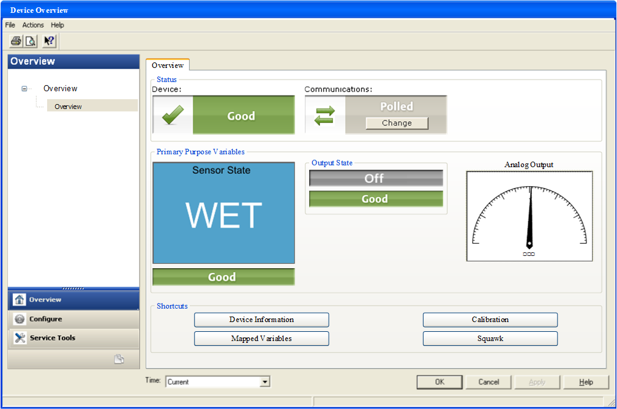Switch to the Overview tab

(168, 65)
